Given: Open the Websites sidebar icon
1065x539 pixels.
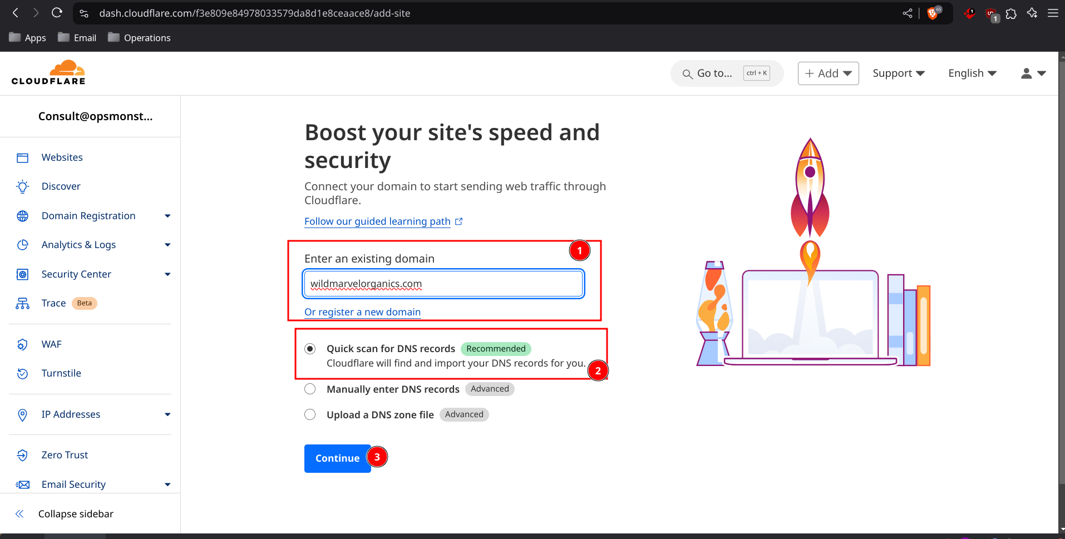Looking at the screenshot, I should [x=22, y=158].
